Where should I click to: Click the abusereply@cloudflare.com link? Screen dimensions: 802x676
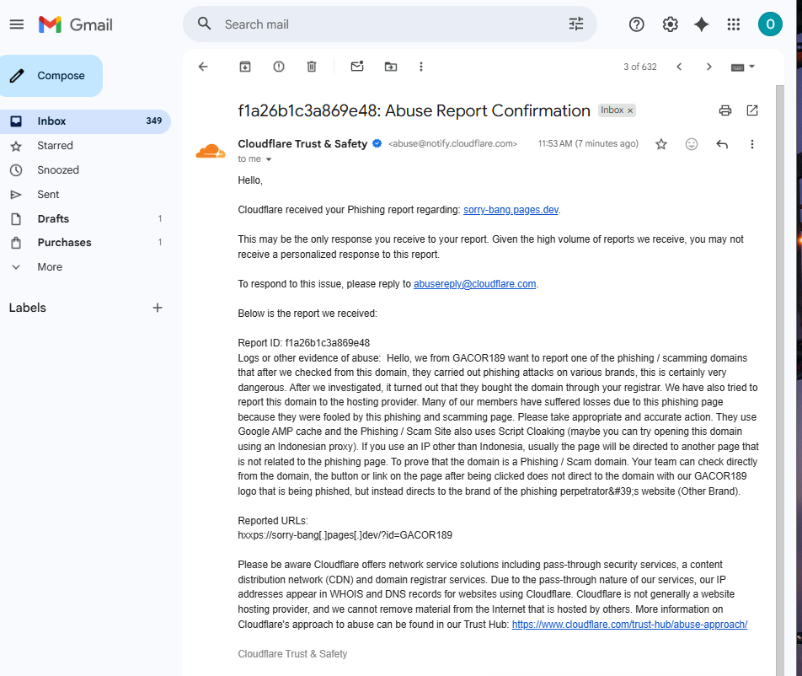[474, 284]
